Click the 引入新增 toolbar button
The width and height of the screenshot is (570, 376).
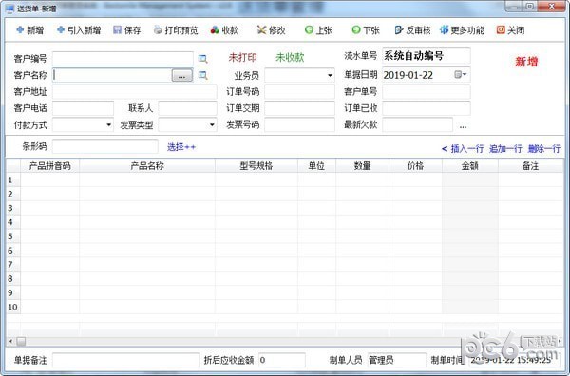[x=79, y=30]
